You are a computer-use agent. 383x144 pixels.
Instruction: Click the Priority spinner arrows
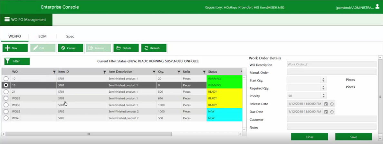[x=323, y=96]
